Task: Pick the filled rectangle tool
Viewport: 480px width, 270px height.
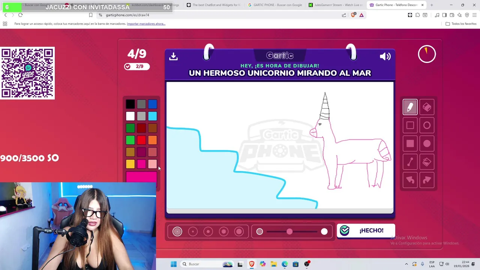Action: 410,144
